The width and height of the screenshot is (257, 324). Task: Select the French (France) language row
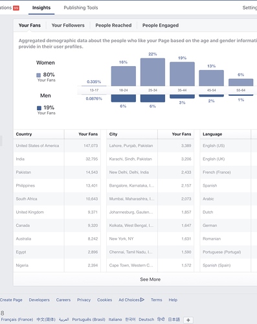coord(229,172)
